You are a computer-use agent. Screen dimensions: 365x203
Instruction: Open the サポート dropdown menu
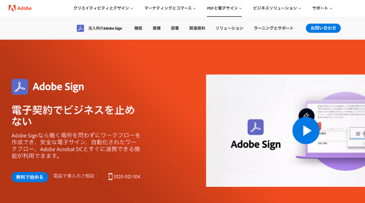(x=322, y=8)
